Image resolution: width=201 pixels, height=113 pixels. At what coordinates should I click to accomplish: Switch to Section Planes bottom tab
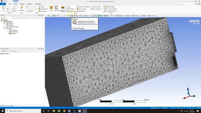9,105
